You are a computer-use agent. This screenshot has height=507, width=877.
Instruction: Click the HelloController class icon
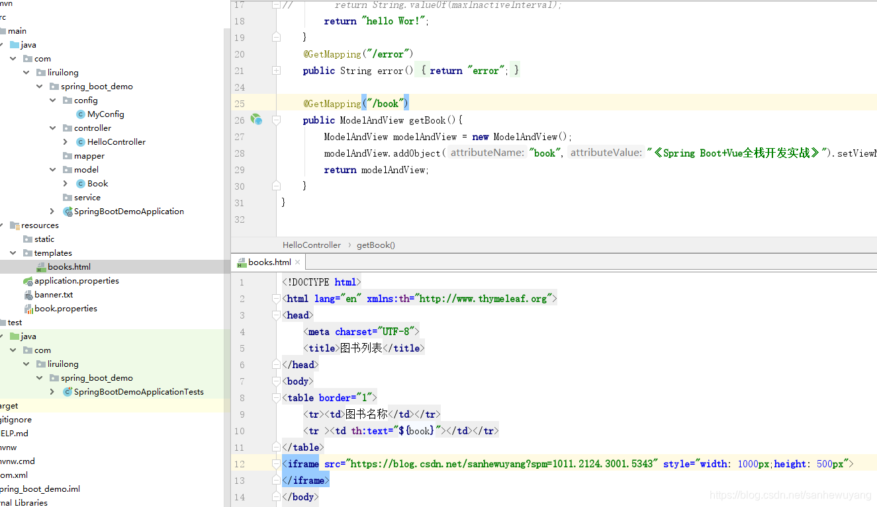[81, 142]
